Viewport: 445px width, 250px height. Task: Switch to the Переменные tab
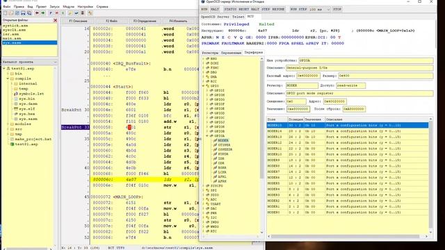pyautogui.click(x=231, y=53)
